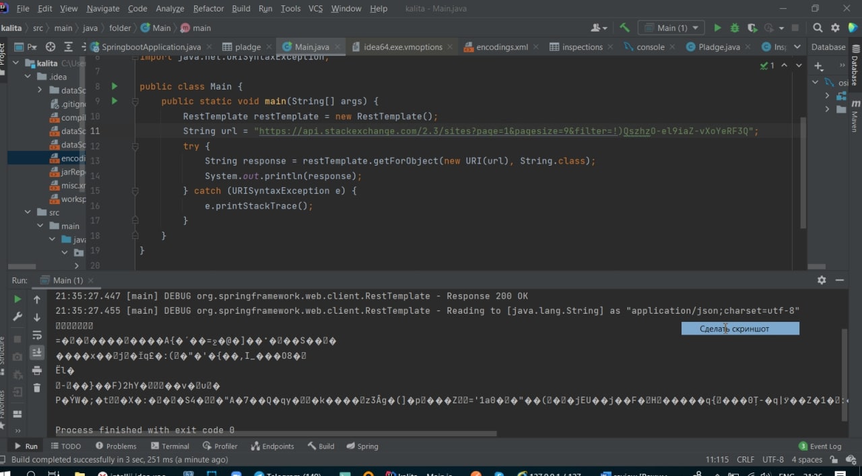
Task: Clear all console output trash icon
Action: [x=37, y=388]
